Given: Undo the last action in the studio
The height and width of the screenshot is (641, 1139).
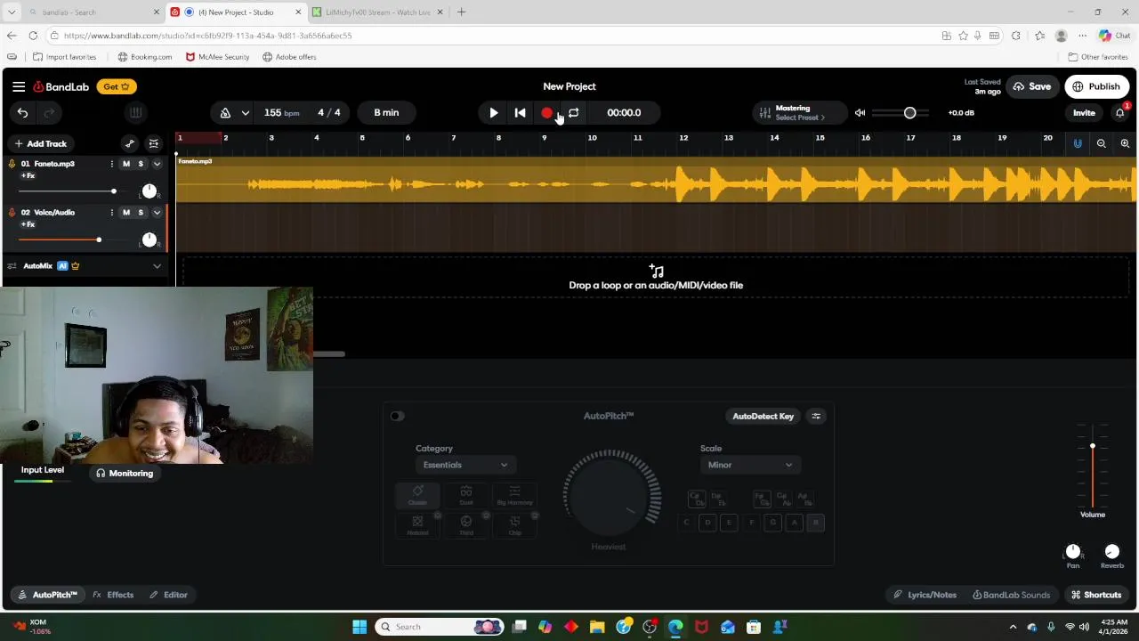Looking at the screenshot, I should [22, 112].
